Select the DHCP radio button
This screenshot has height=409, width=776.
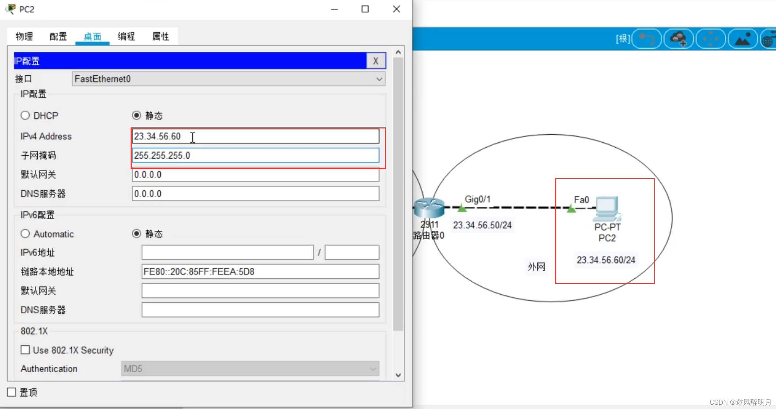[25, 115]
